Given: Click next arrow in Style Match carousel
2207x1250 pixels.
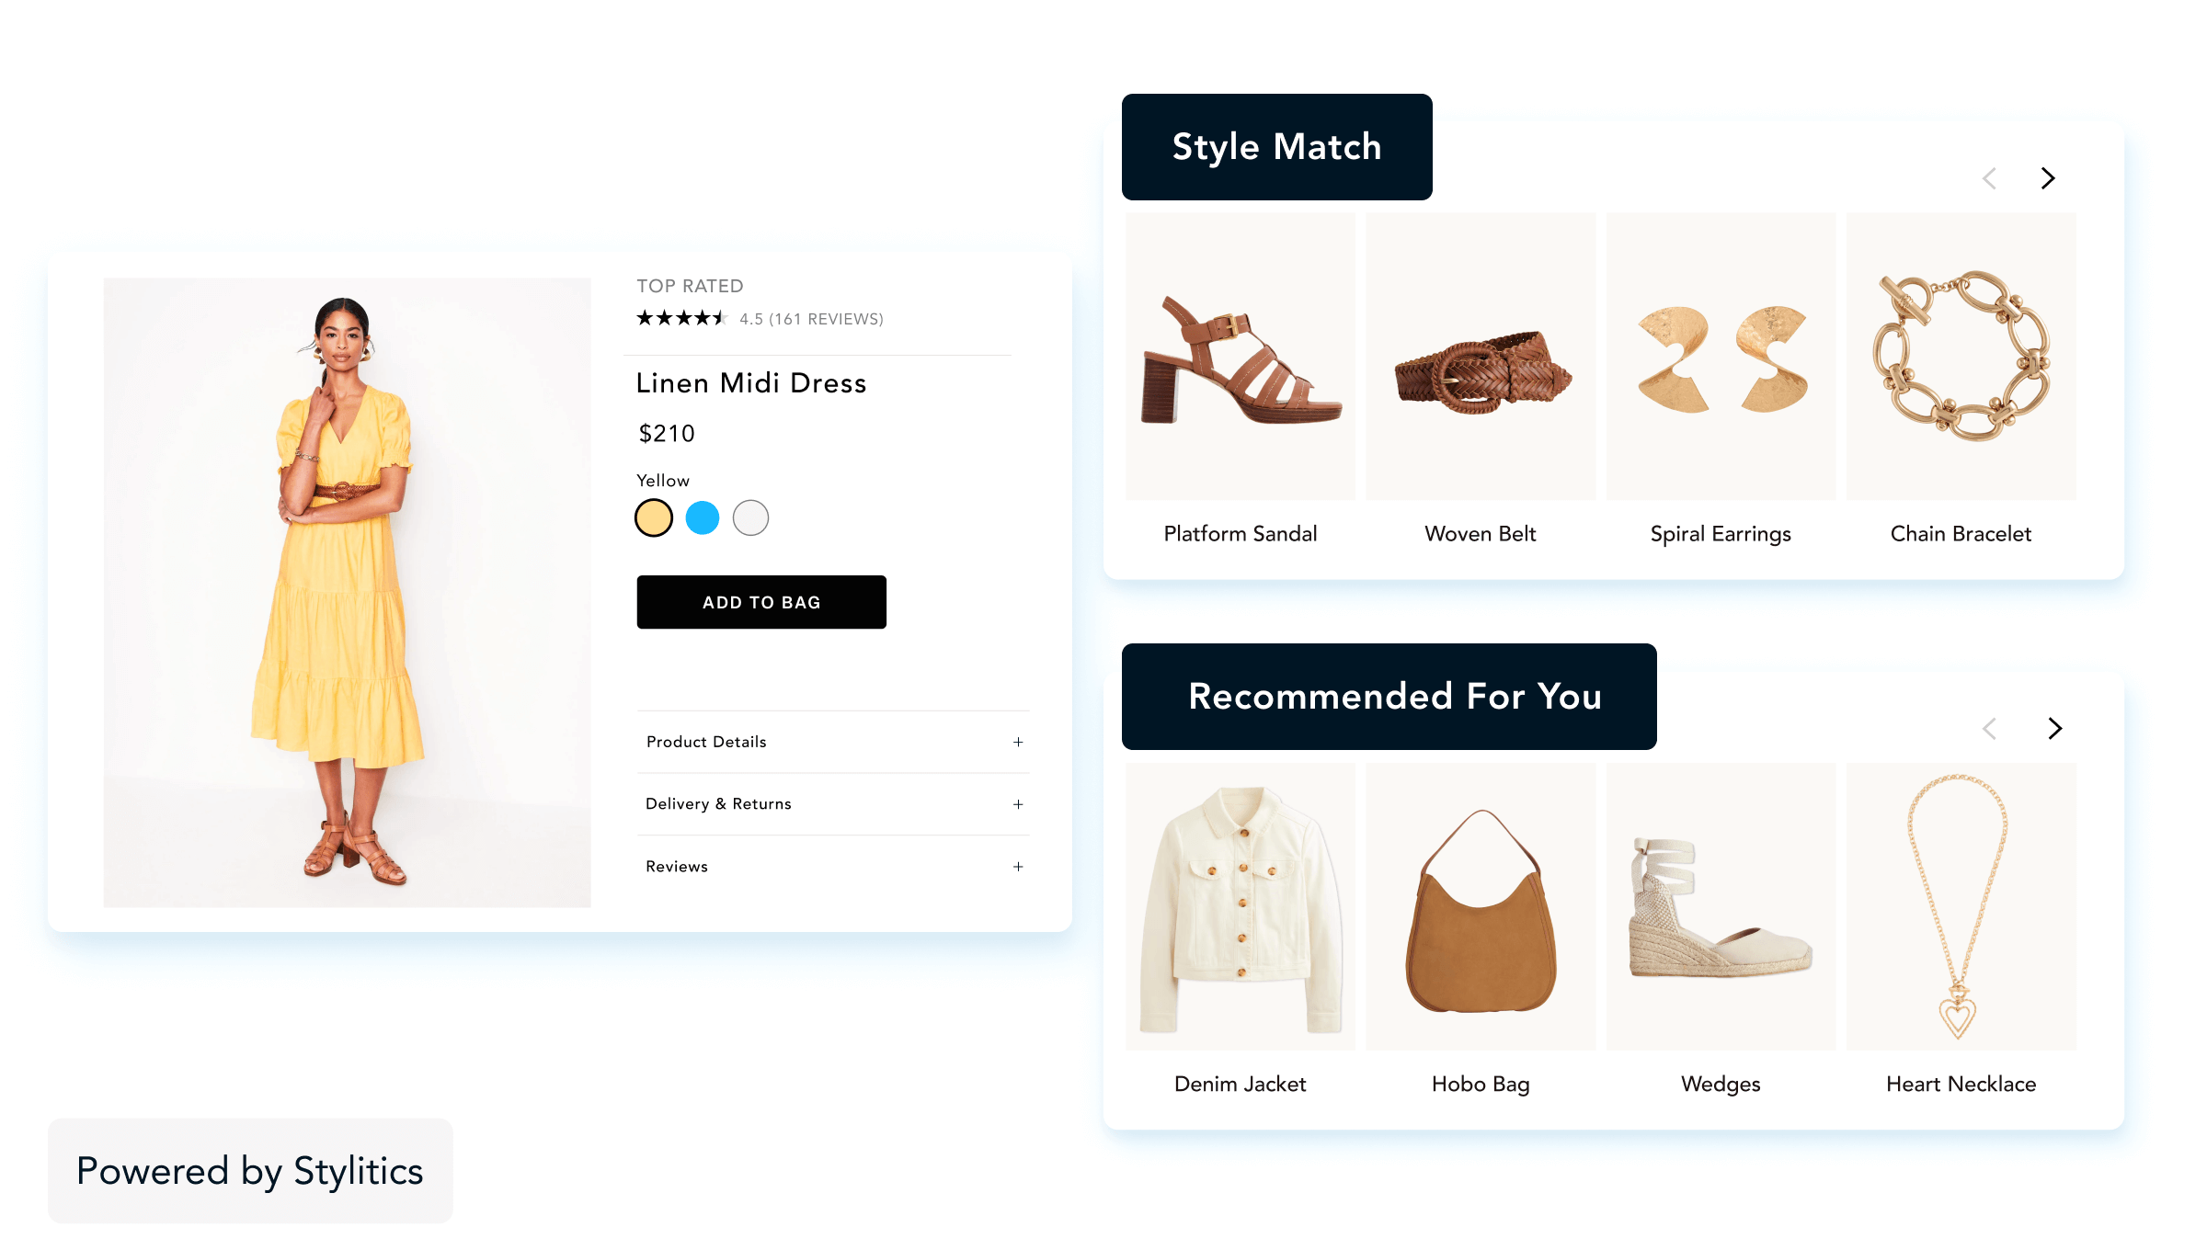Looking at the screenshot, I should 2047,178.
